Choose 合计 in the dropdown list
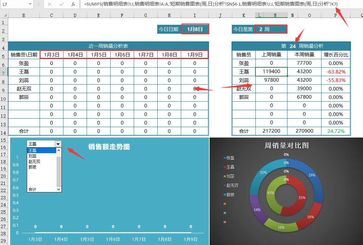 coord(42,189)
